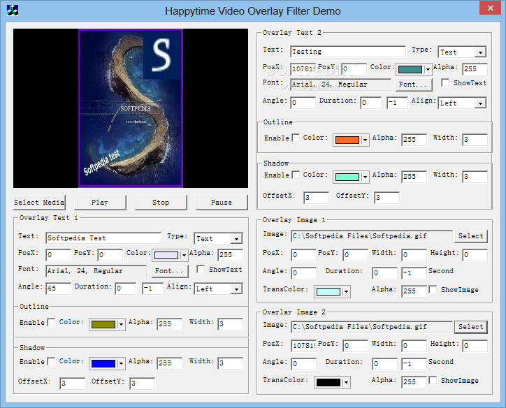The image size is (506, 408).
Task: Expand TransColor arrow in Overlay Image 1
Action: 346,292
